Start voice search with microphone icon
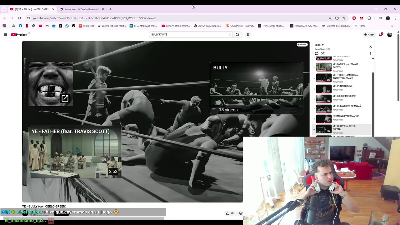400x225 pixels. (248, 35)
